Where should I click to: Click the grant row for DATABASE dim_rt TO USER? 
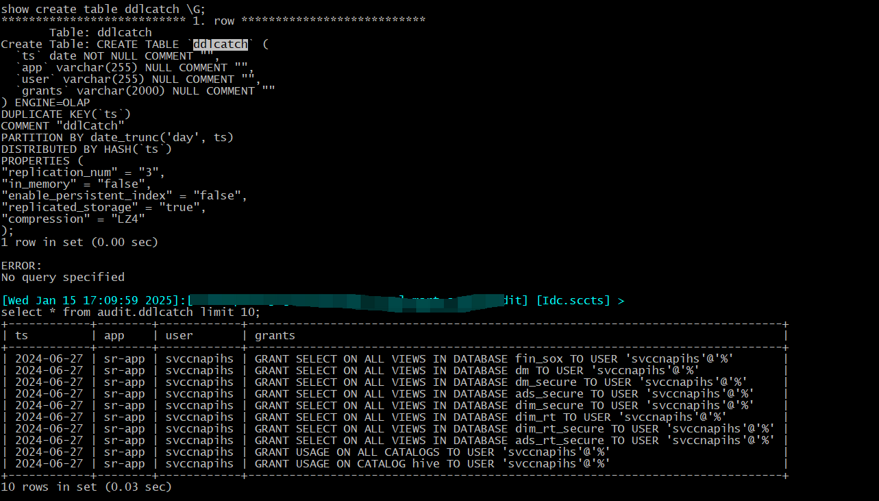[x=394, y=417]
